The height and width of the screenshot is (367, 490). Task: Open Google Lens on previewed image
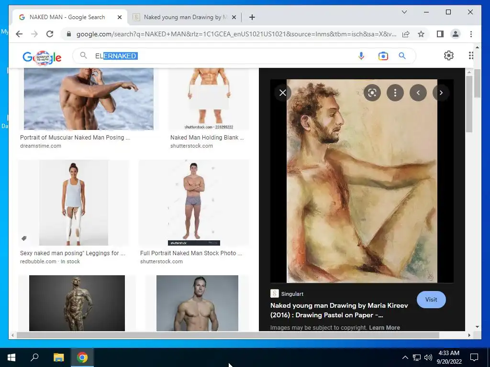point(372,93)
